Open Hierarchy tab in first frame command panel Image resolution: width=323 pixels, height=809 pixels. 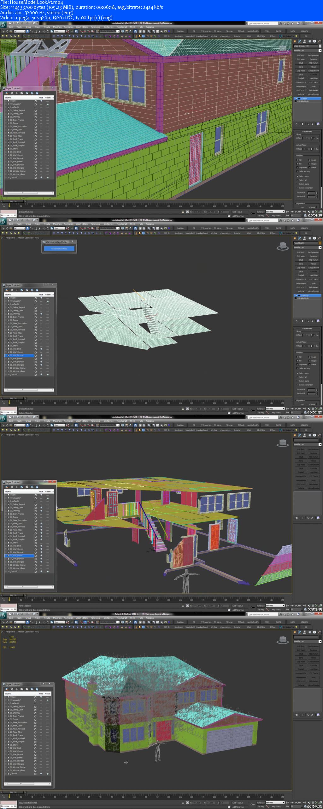[304, 41]
